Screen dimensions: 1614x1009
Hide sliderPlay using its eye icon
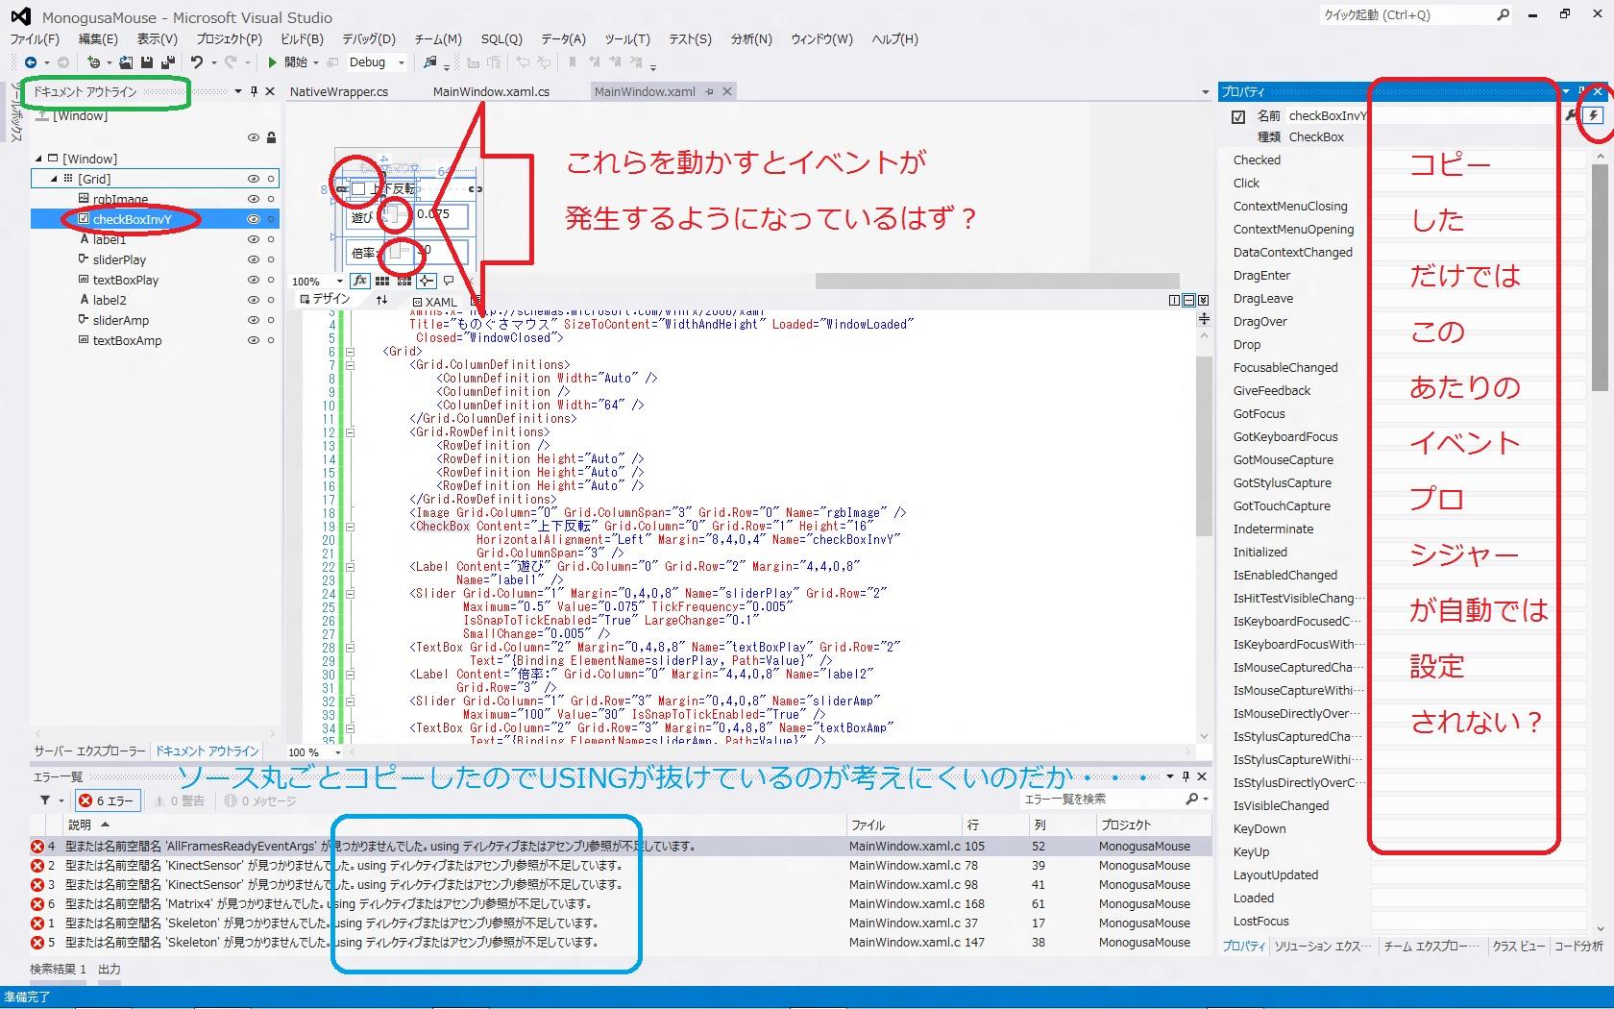click(x=254, y=259)
